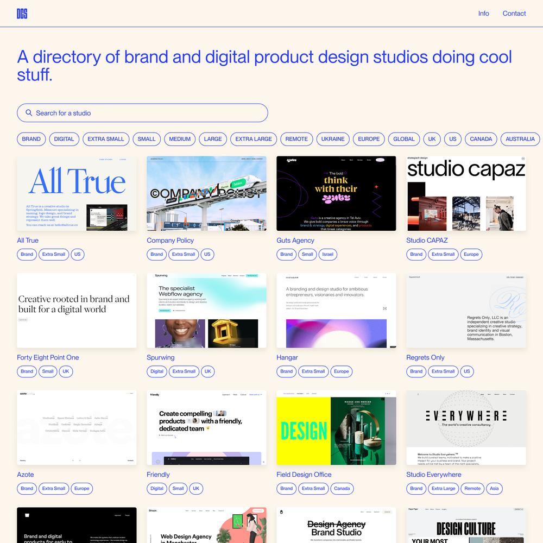Image resolution: width=543 pixels, height=543 pixels.
Task: Open the Azote thumbnail
Action: [x=77, y=428]
